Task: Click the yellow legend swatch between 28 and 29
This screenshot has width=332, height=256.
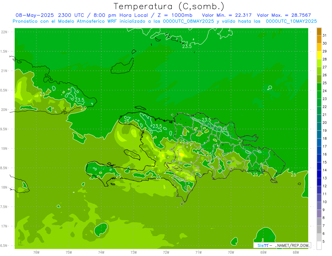Action: (x=319, y=55)
